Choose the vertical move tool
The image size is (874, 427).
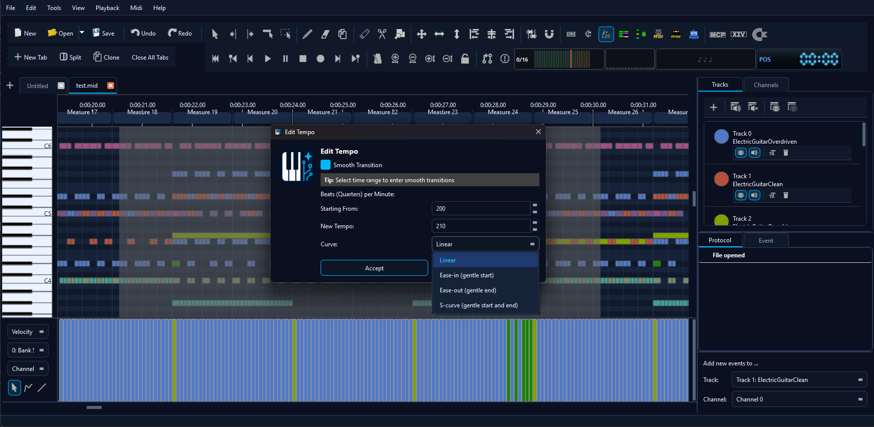(x=457, y=34)
